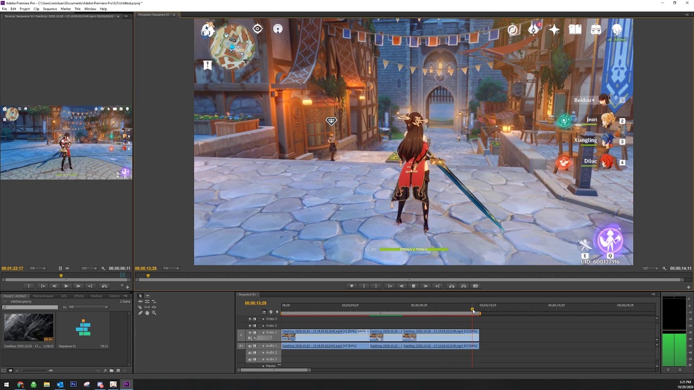Open Source monitor button editor plus
The width and height of the screenshot is (694, 390).
point(127,287)
